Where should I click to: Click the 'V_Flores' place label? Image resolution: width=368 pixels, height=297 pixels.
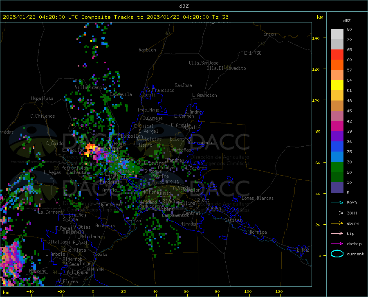[x=68, y=281]
